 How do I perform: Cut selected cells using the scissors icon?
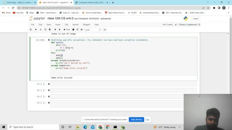coord(41,30)
